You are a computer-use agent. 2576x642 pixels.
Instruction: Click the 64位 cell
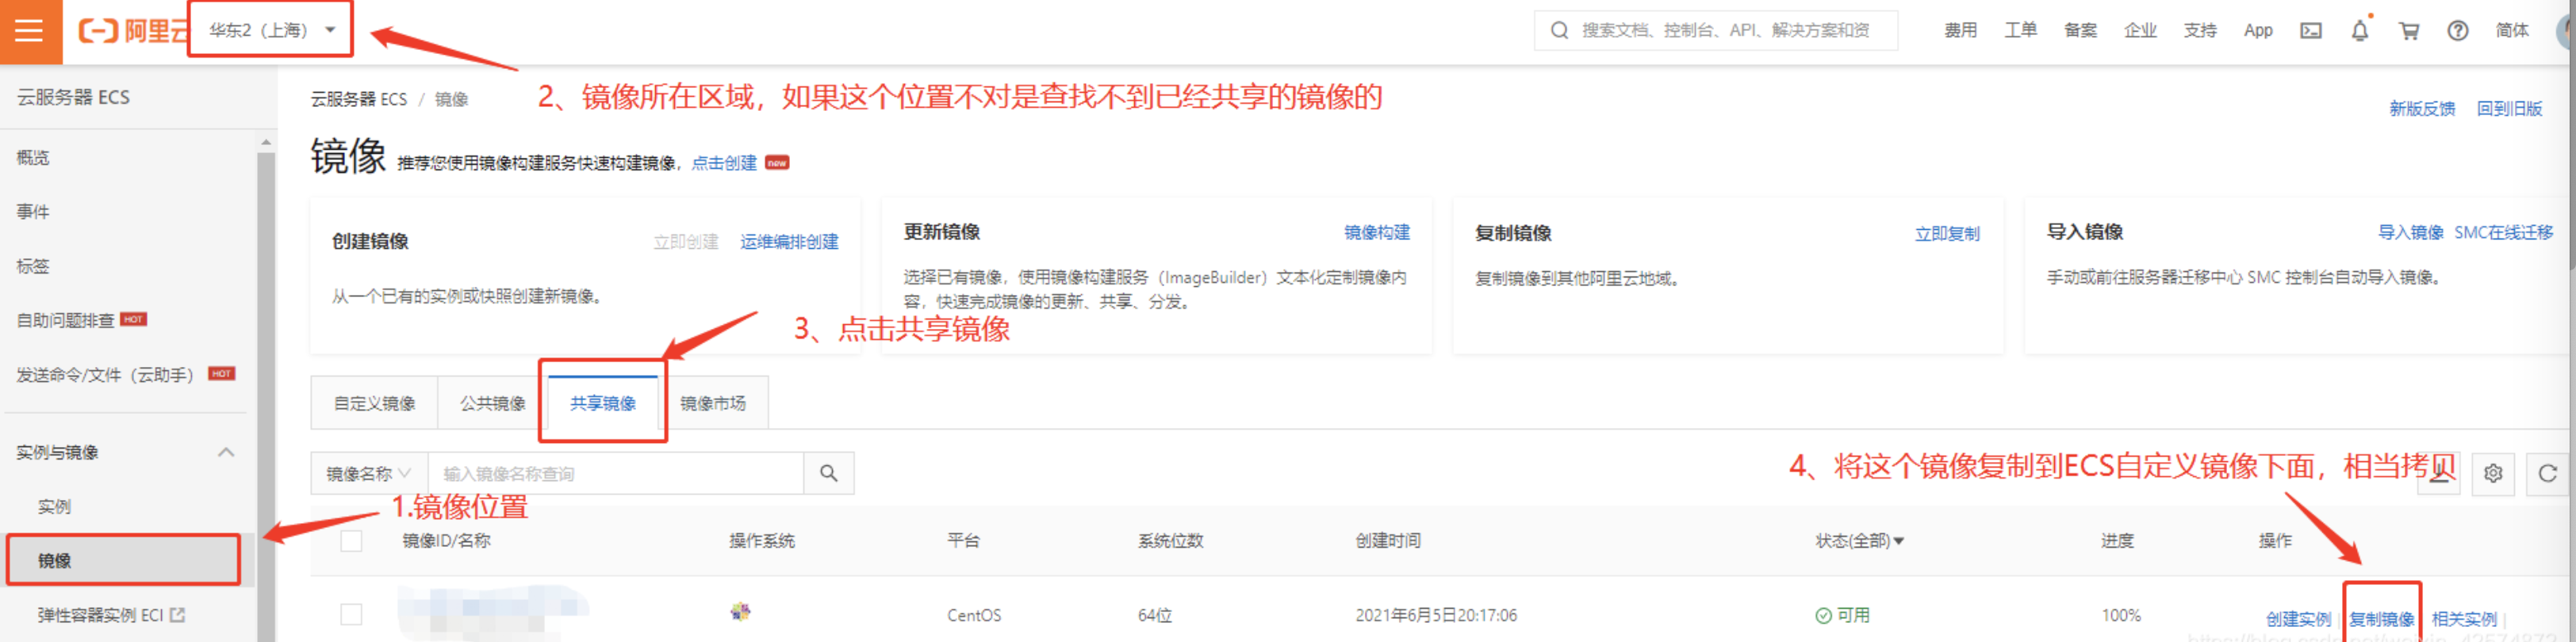click(1154, 615)
